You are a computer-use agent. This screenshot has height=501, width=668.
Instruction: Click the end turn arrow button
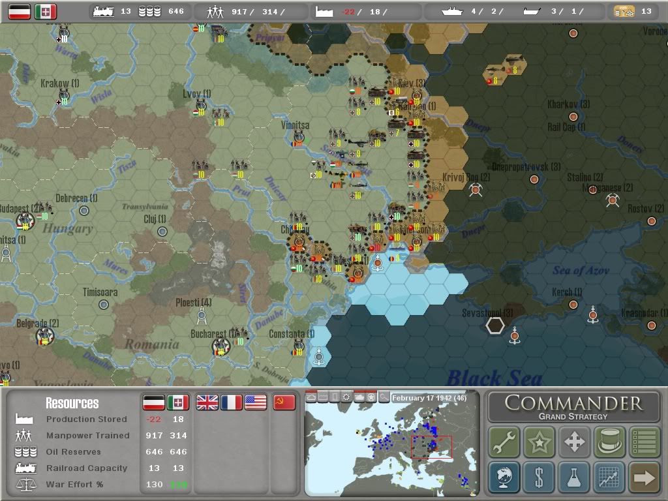click(644, 477)
